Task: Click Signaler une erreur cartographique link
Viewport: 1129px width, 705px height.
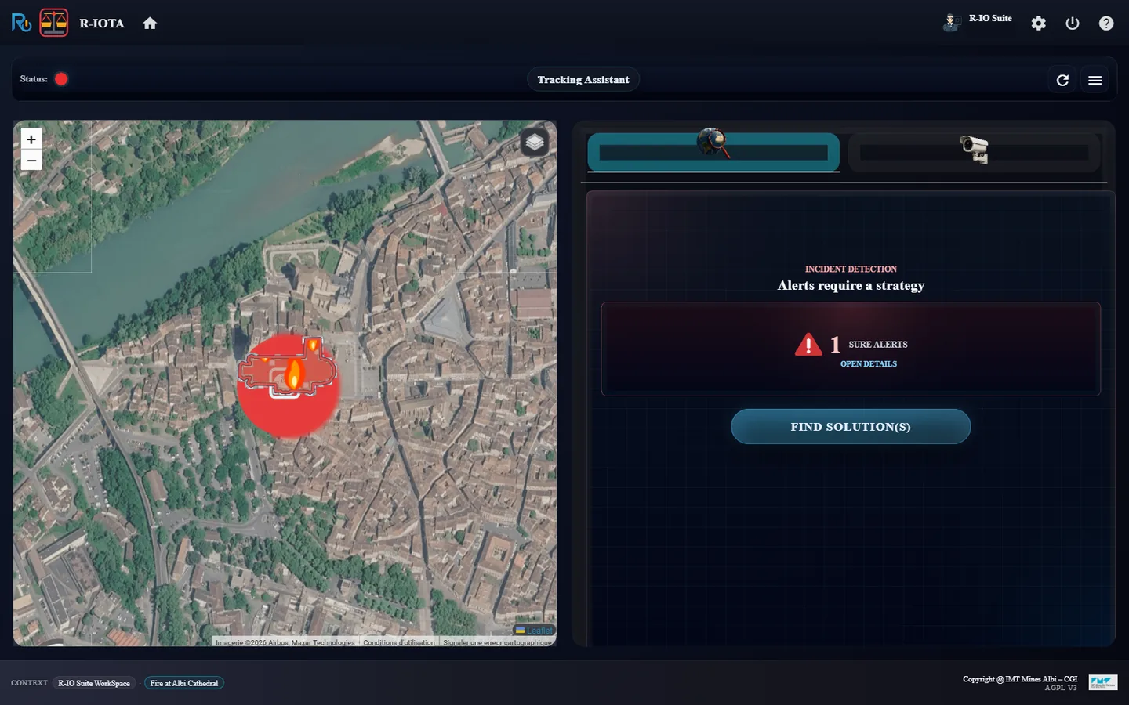Action: click(x=497, y=642)
